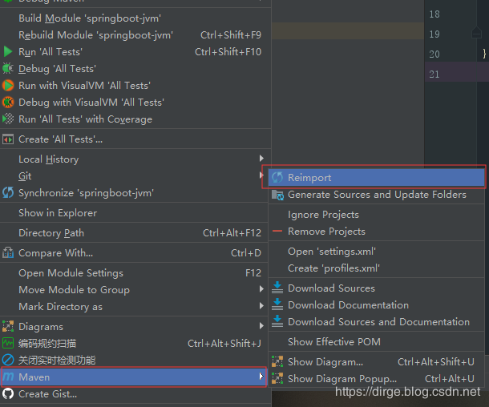Select Move Module to Group
The image size is (489, 407).
[x=134, y=289]
